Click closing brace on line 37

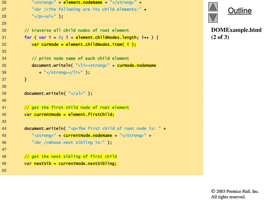tap(25, 79)
